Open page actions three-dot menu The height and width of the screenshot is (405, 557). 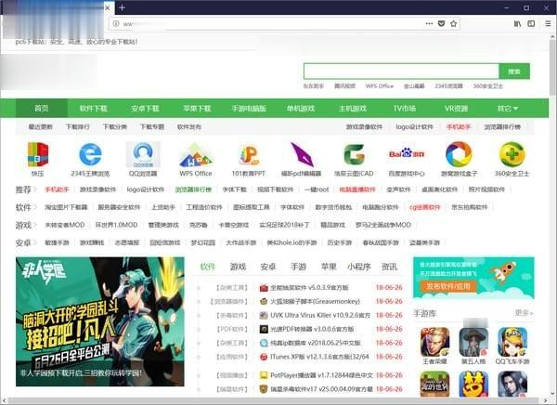429,24
